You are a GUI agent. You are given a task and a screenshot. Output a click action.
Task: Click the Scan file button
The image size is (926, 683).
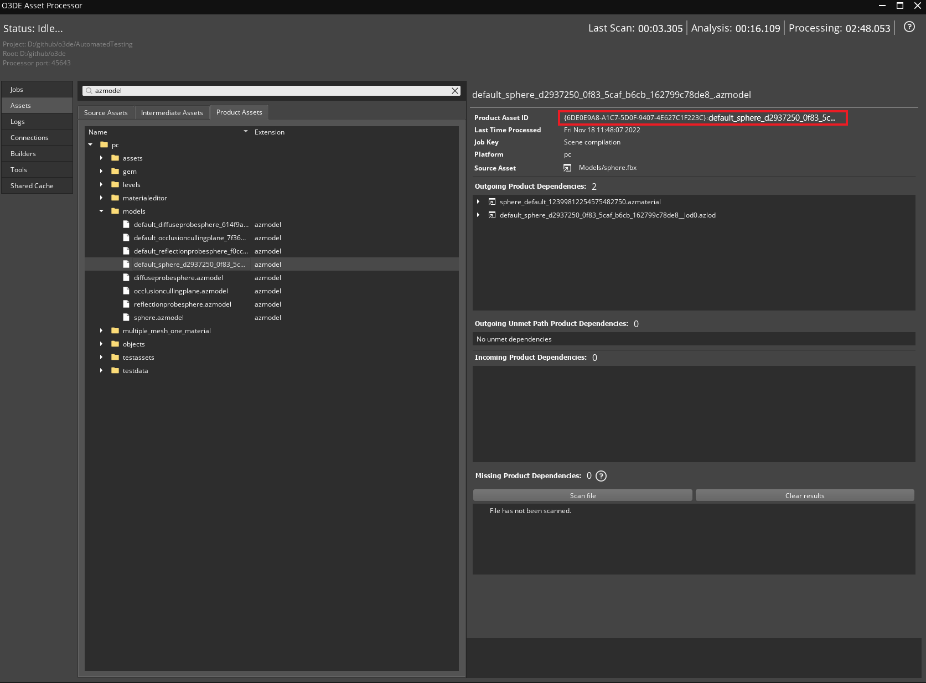pos(582,495)
